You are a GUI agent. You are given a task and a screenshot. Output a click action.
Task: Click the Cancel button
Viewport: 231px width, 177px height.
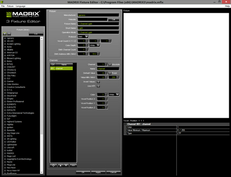coord(113,172)
